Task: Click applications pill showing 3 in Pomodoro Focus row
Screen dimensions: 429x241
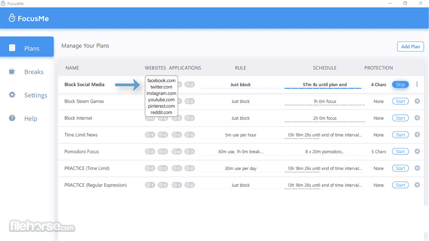Action: [190, 152]
